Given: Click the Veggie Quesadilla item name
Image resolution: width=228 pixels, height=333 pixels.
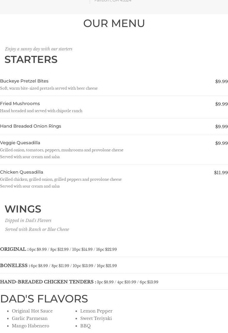Looking at the screenshot, I should (x=20, y=143).
